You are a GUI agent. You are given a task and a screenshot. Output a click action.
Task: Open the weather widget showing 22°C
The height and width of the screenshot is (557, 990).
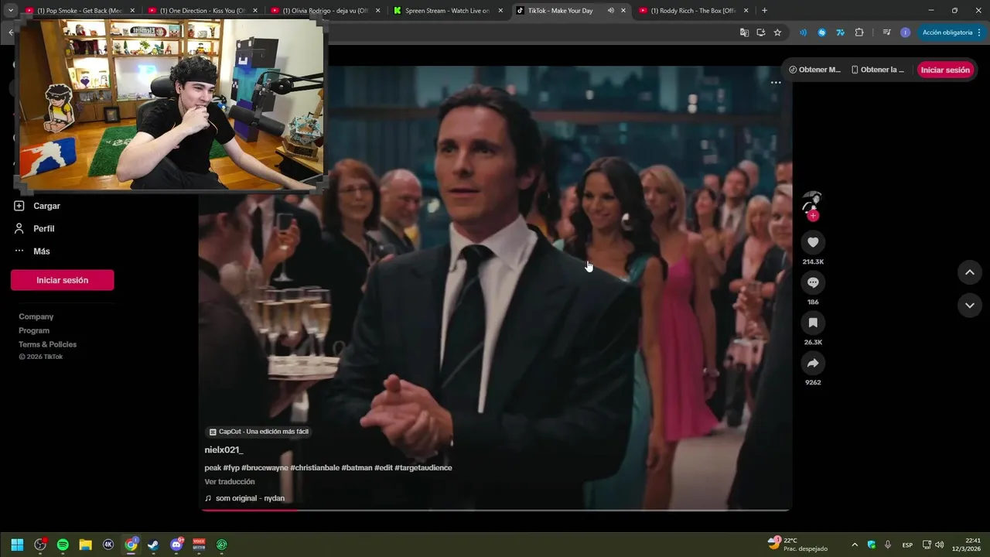point(797,545)
